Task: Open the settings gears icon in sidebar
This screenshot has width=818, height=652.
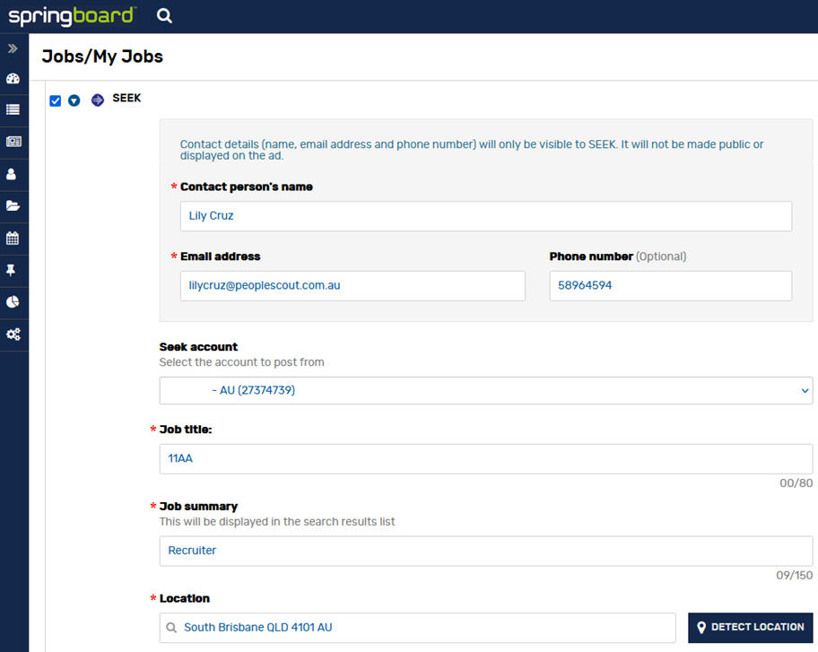Action: click(x=13, y=335)
